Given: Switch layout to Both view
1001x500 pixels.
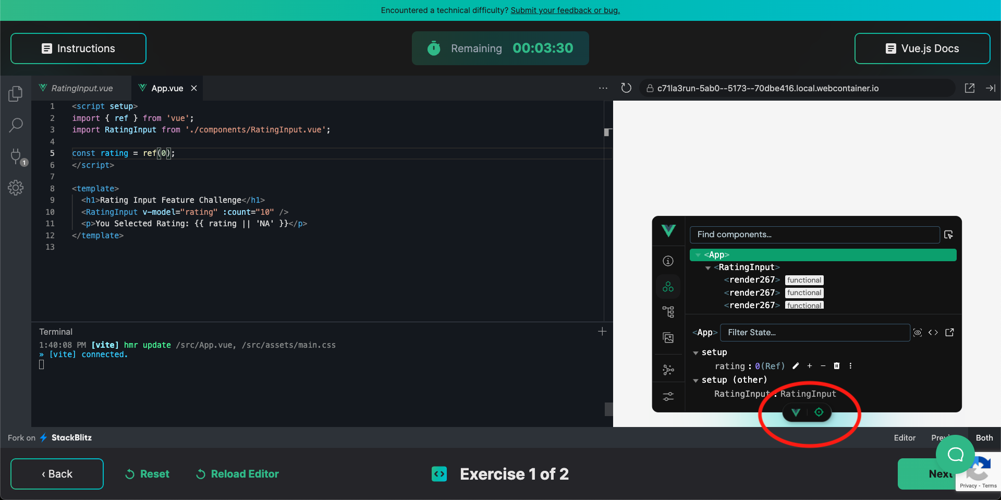Looking at the screenshot, I should (984, 438).
